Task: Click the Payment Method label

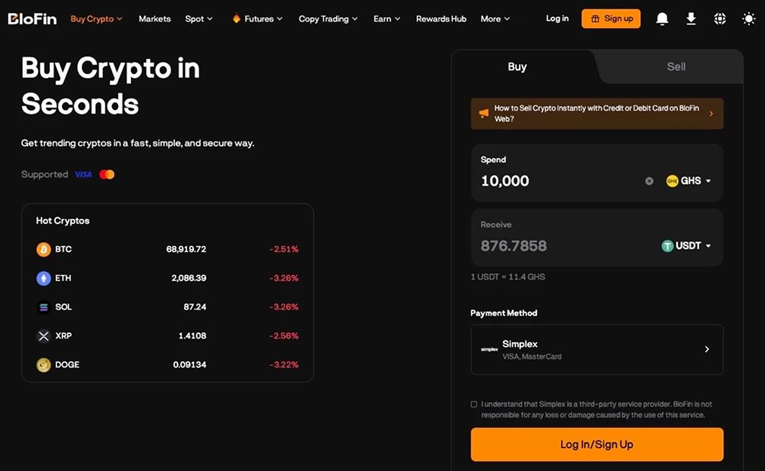Action: tap(504, 313)
